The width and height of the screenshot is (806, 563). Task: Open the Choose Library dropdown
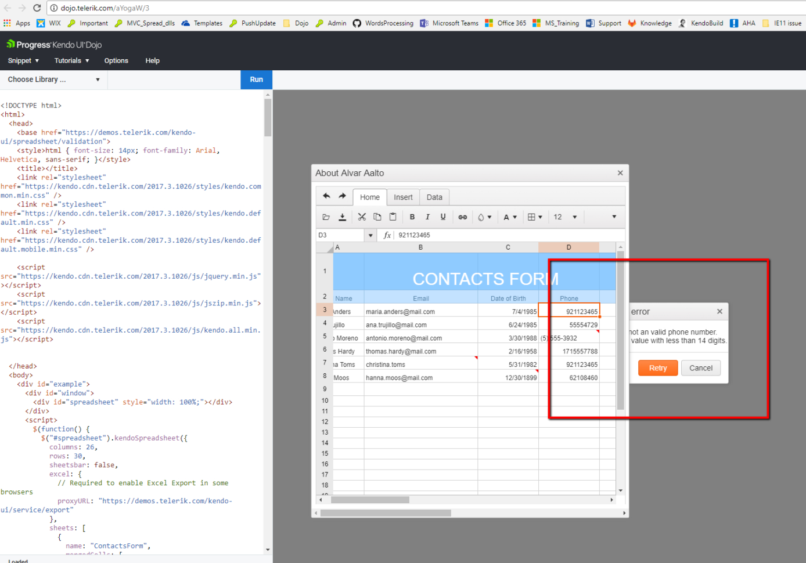click(53, 80)
